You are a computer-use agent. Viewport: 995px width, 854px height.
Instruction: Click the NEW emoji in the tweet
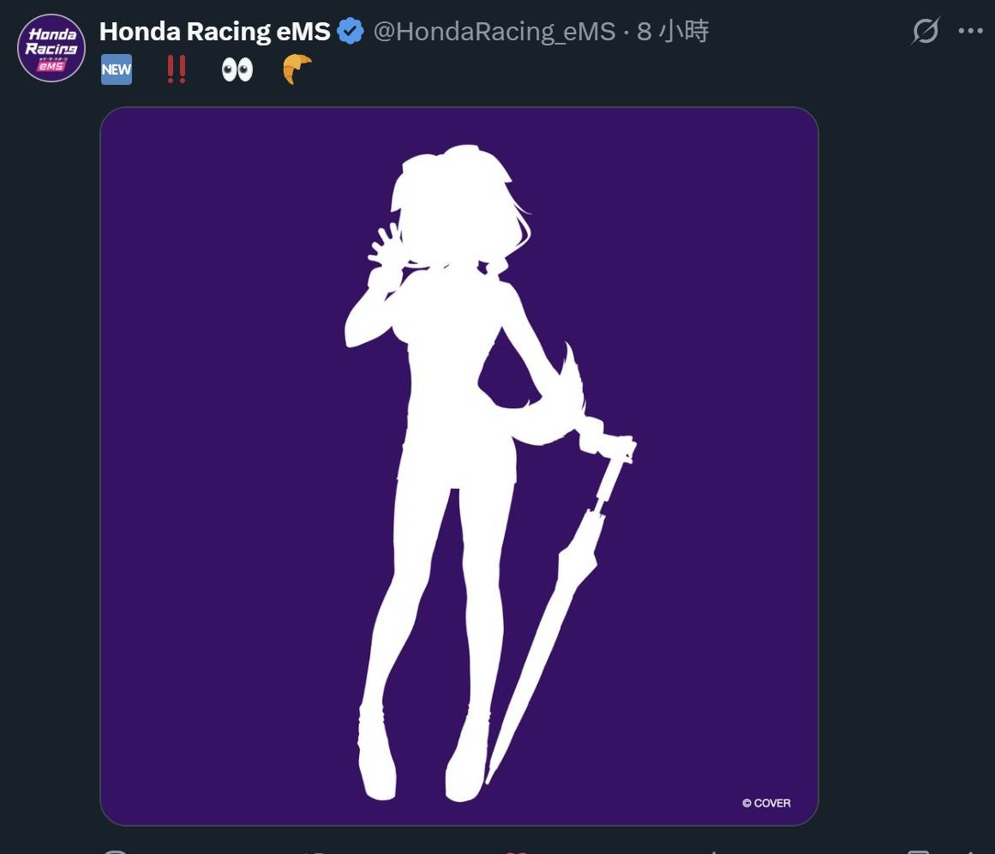tap(117, 70)
